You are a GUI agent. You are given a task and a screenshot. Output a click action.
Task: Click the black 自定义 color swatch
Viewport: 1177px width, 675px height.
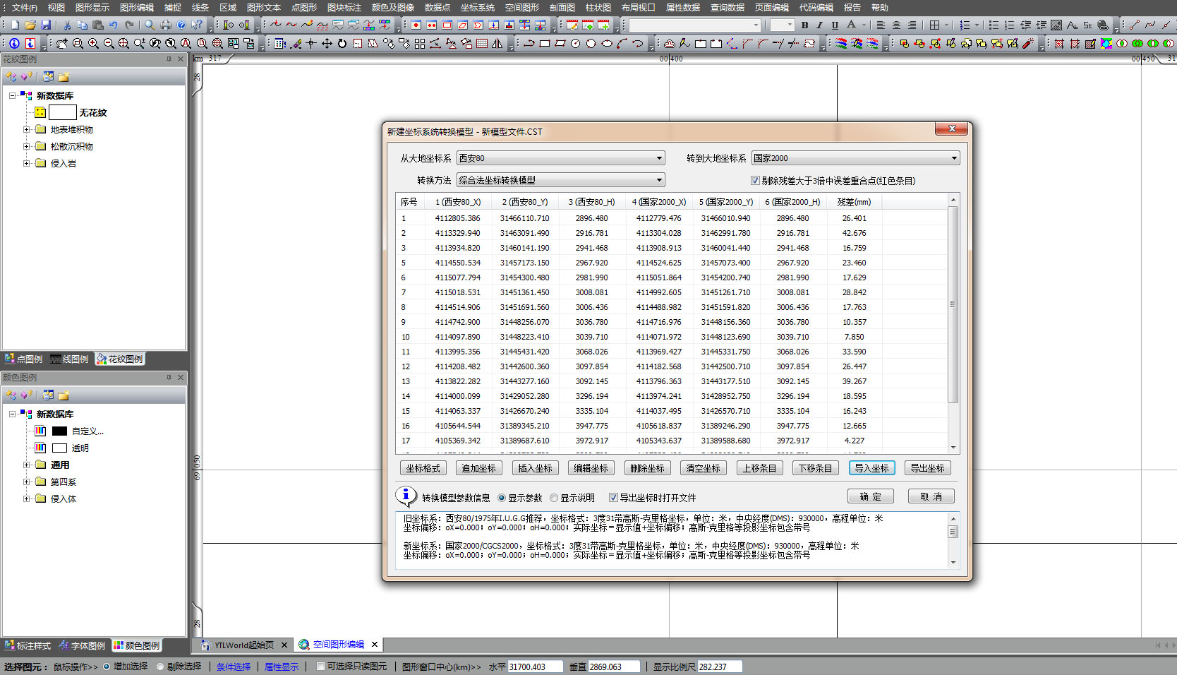[x=59, y=431]
